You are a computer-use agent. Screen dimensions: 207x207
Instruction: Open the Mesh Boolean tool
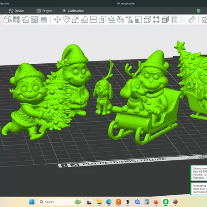(102, 19)
